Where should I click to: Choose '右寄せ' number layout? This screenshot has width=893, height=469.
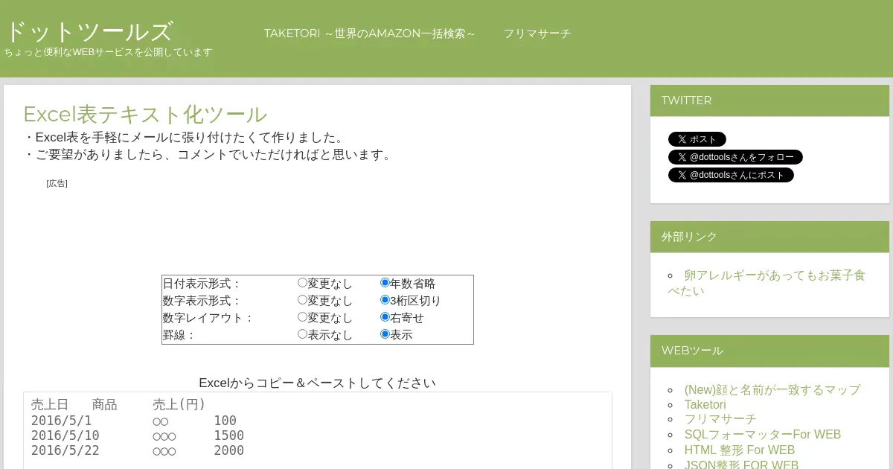coord(385,317)
